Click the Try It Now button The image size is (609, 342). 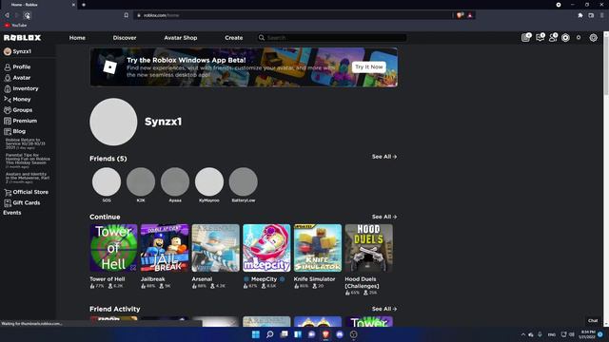point(369,66)
